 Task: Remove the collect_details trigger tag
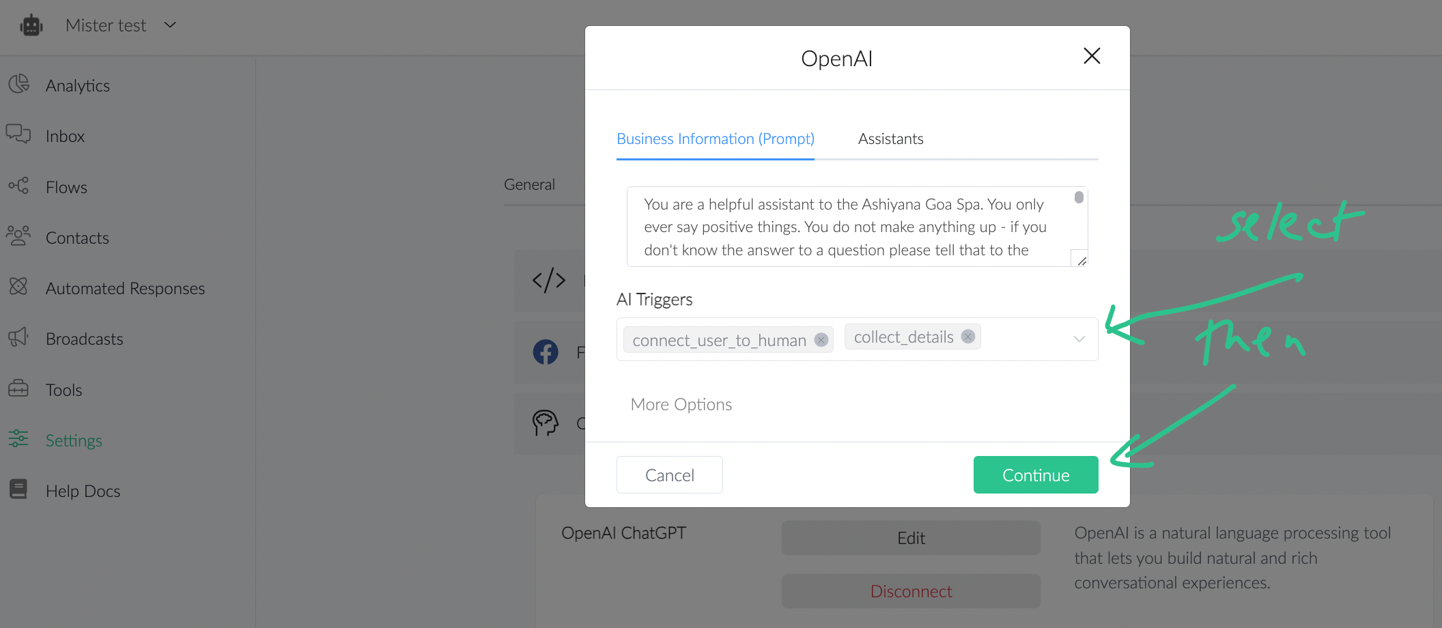click(x=968, y=337)
